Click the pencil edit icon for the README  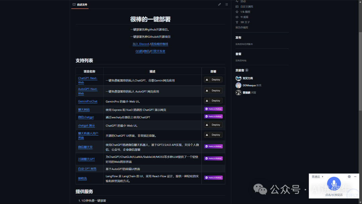219,4
